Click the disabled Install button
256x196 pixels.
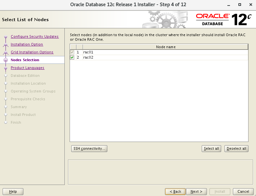pyautogui.click(x=220, y=191)
